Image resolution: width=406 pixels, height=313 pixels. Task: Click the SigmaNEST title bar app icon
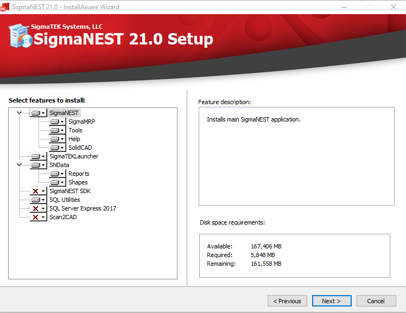[x=5, y=7]
